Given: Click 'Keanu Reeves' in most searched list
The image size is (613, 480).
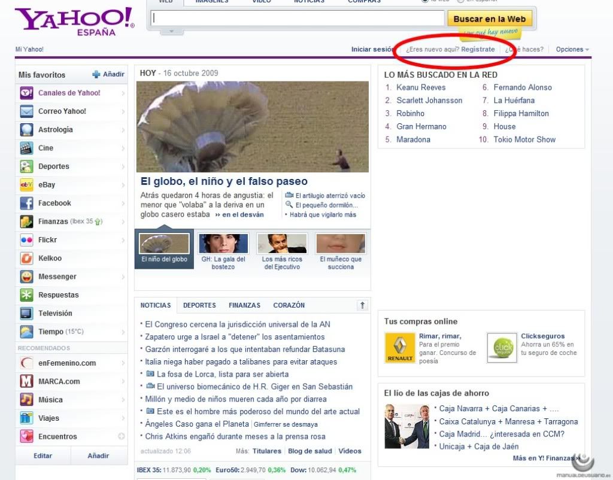Looking at the screenshot, I should coord(421,87).
